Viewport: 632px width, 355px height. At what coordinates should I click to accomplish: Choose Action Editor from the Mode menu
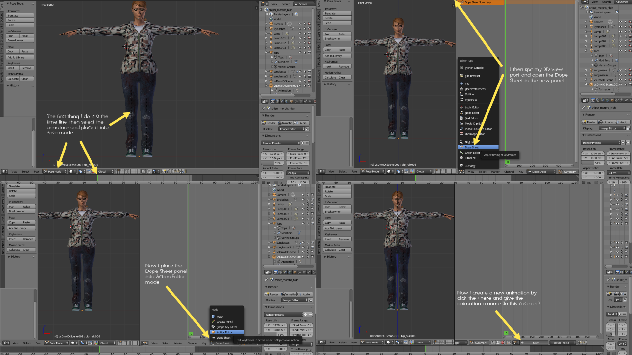(x=224, y=332)
